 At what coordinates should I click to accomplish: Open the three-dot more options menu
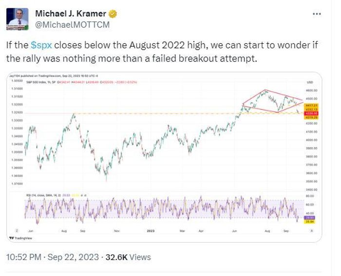317,14
